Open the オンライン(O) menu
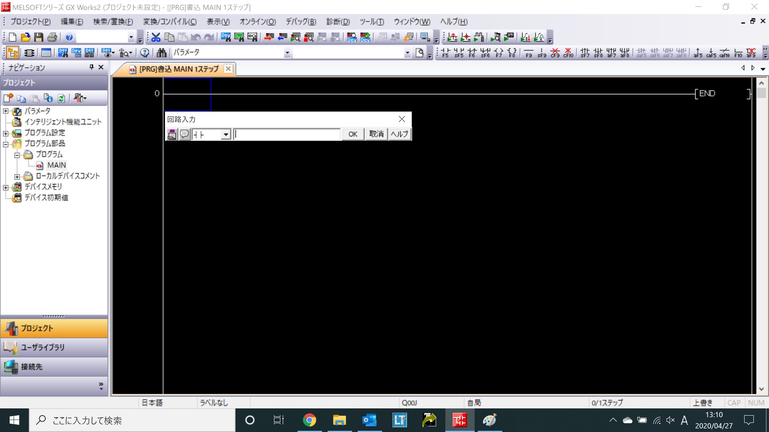The height and width of the screenshot is (432, 769). (258, 22)
